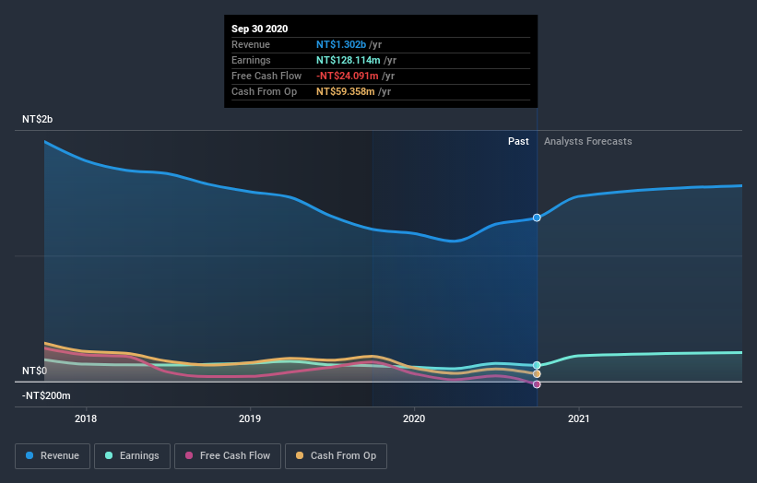Toggle the Revenue series legend button
This screenshot has width=757, height=483.
point(53,456)
